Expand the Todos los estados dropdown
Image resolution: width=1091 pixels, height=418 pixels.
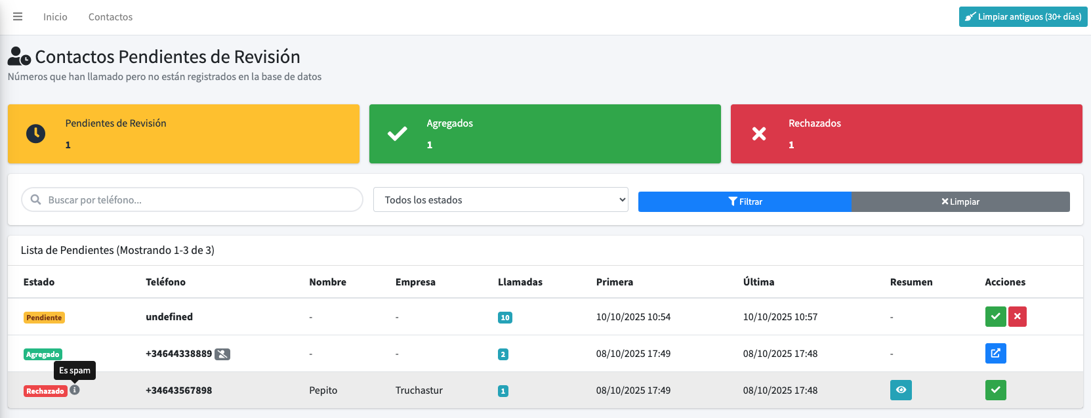click(x=501, y=199)
